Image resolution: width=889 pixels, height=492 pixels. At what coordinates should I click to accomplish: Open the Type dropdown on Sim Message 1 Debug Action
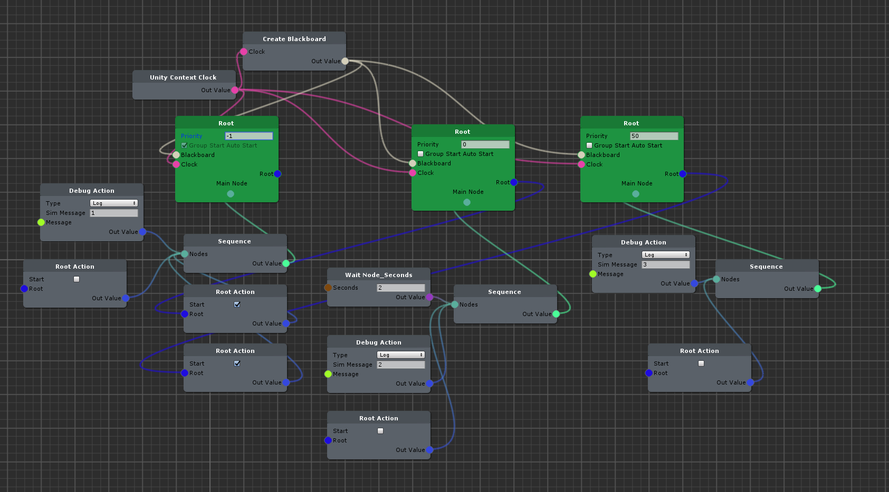tap(113, 203)
